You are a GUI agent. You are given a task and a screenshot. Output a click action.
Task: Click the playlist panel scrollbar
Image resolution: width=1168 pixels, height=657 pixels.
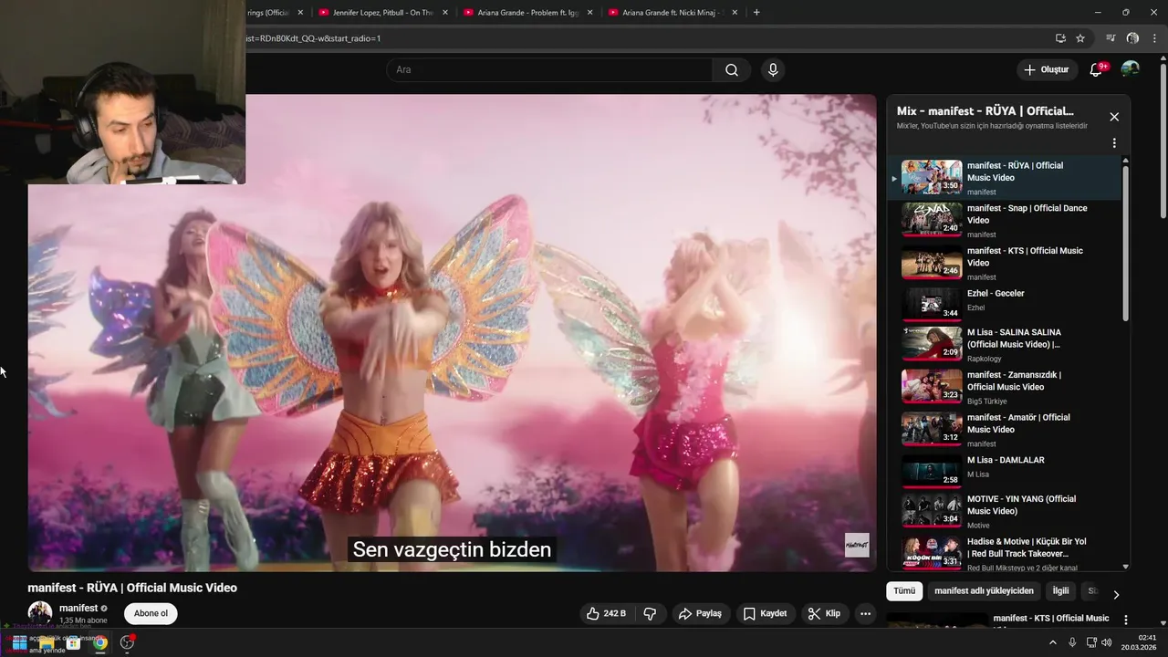(1125, 242)
